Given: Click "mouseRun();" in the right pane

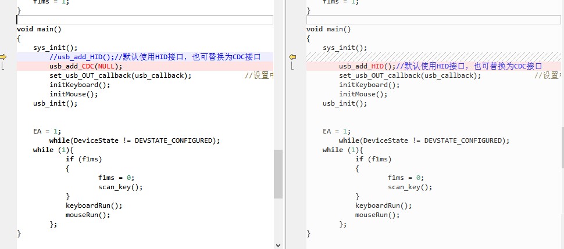Looking at the screenshot, I should [377, 215].
